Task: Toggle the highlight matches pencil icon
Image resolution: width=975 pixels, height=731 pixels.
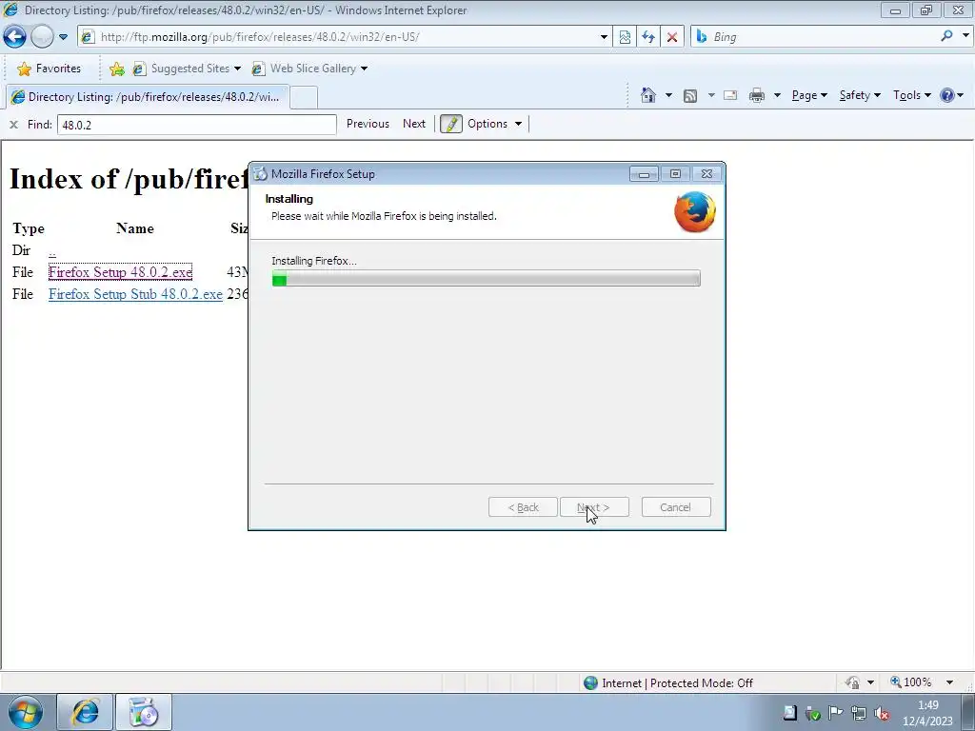Action: coord(450,124)
